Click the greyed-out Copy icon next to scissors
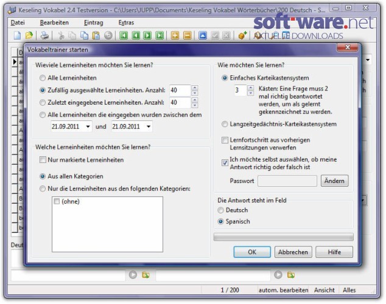 pyautogui.click(x=72, y=36)
